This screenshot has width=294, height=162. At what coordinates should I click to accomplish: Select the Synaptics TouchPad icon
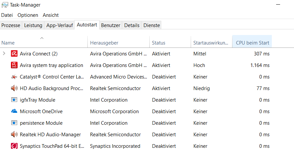14,146
